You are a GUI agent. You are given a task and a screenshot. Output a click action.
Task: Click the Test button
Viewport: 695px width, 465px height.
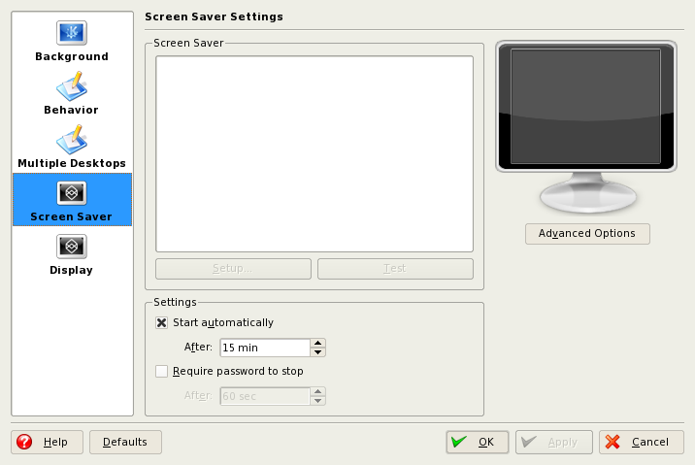395,268
